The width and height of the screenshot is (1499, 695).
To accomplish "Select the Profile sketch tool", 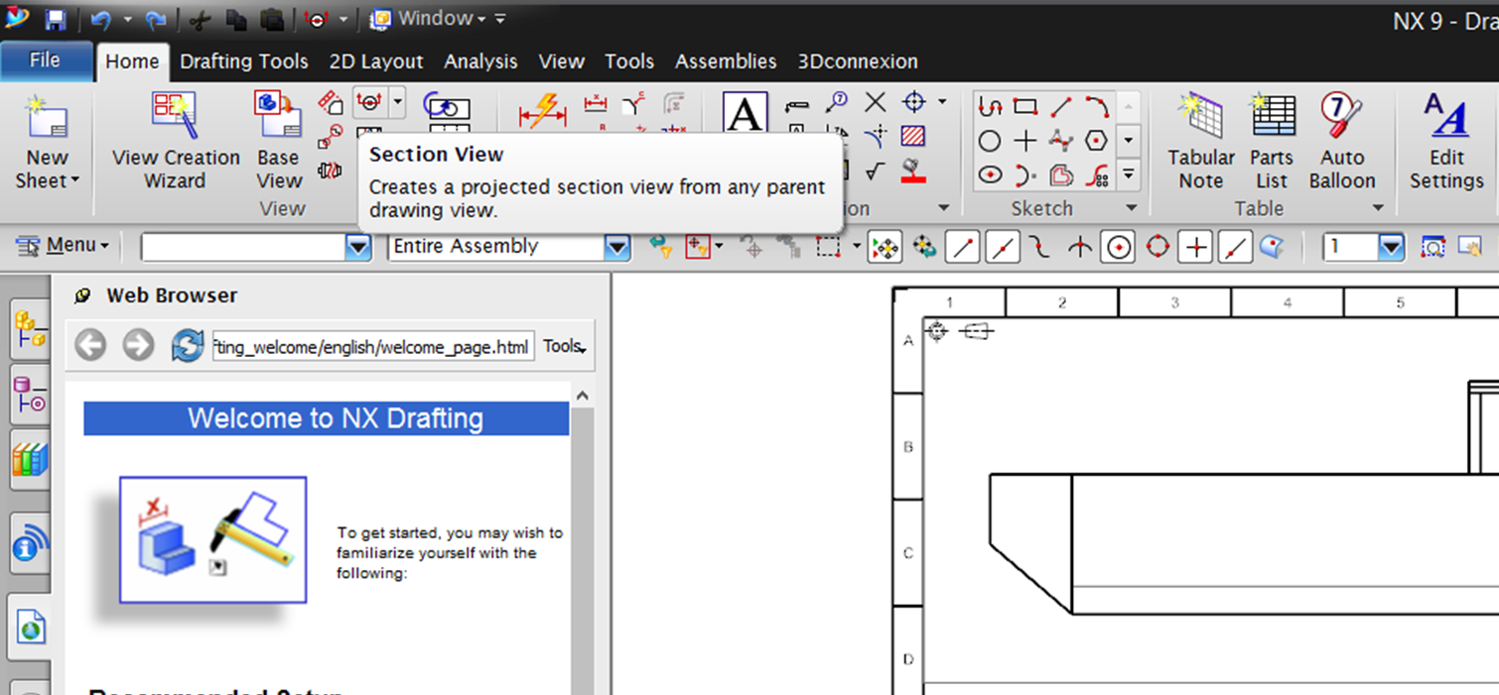I will coord(990,106).
